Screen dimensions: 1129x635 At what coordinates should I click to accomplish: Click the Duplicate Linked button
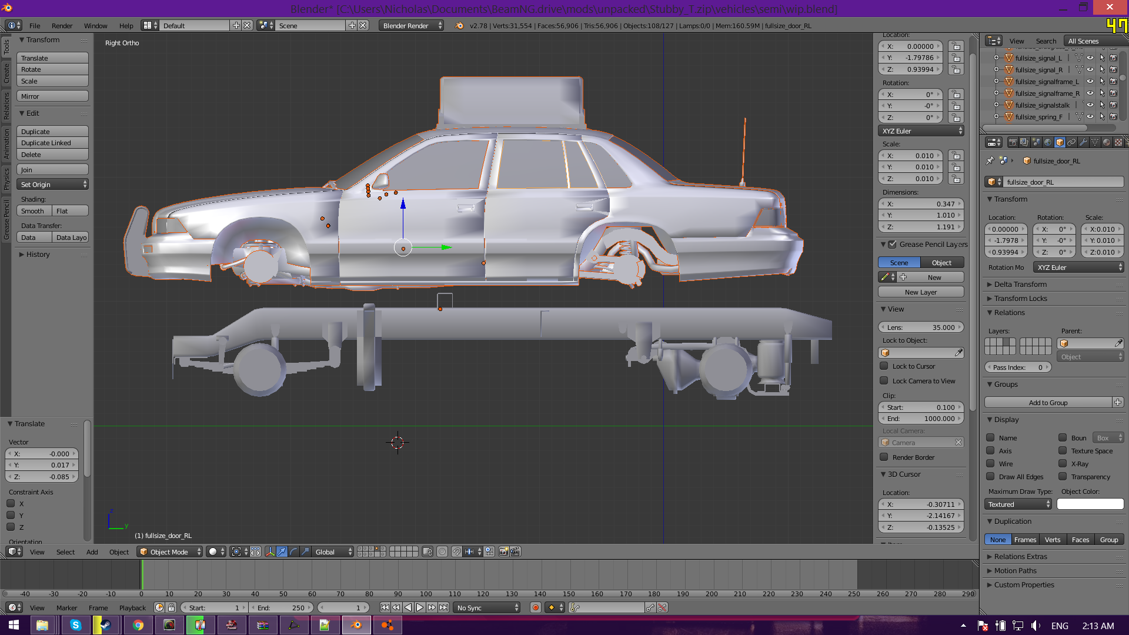pos(52,143)
